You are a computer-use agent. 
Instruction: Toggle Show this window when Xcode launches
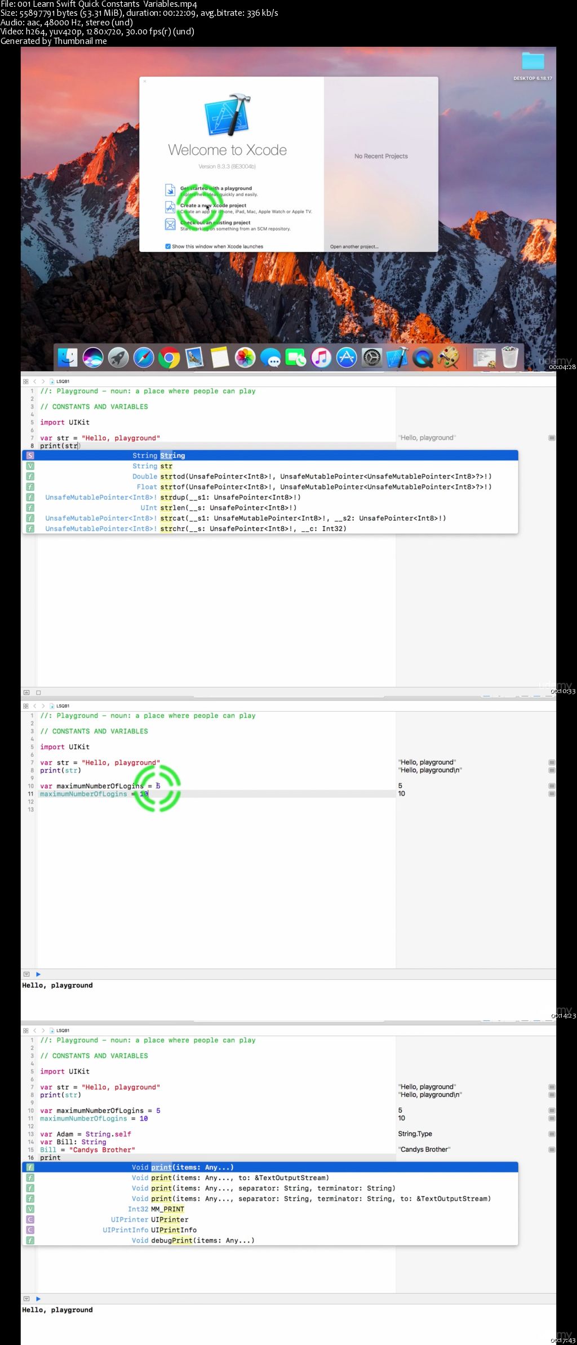168,246
